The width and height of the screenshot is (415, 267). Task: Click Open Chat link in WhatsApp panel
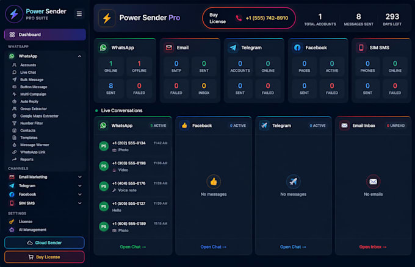(133, 247)
